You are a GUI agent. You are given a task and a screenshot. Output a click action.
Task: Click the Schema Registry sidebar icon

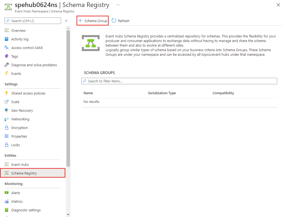click(x=7, y=173)
